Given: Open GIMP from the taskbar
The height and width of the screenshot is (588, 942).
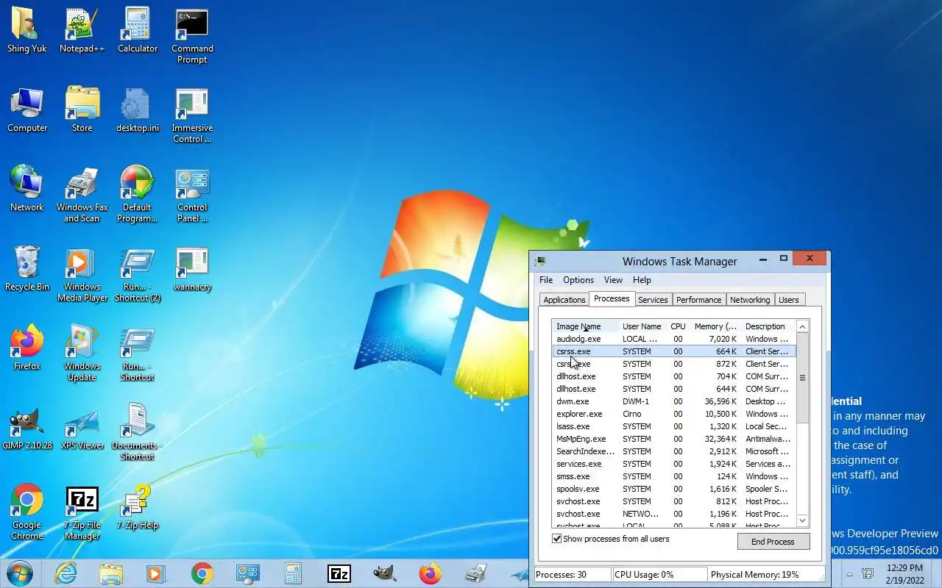Looking at the screenshot, I should [384, 573].
